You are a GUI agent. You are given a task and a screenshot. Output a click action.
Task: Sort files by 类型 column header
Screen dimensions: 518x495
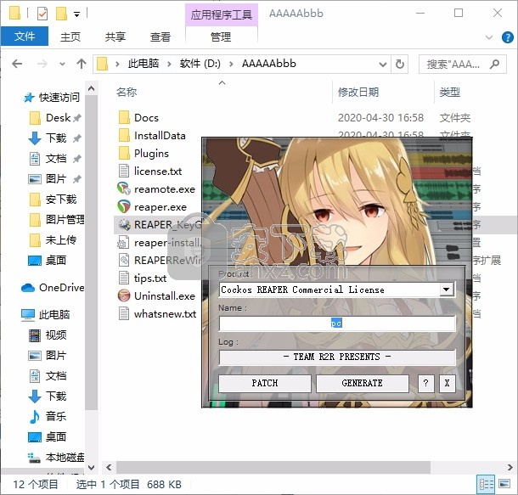(x=449, y=92)
